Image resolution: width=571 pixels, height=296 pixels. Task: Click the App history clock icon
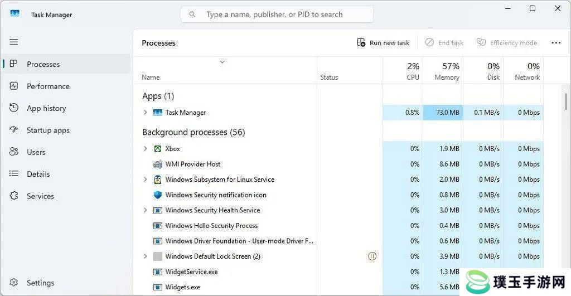point(14,108)
